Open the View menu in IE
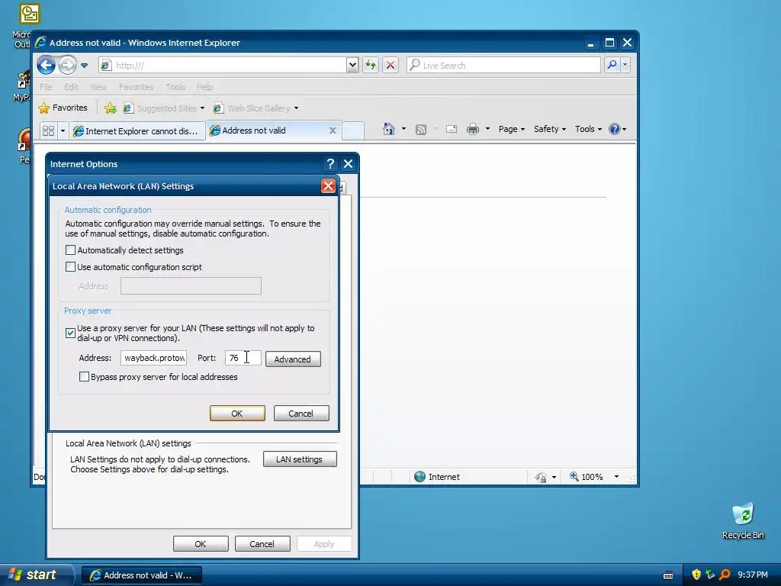Viewport: 781px width, 586px height. [x=98, y=87]
